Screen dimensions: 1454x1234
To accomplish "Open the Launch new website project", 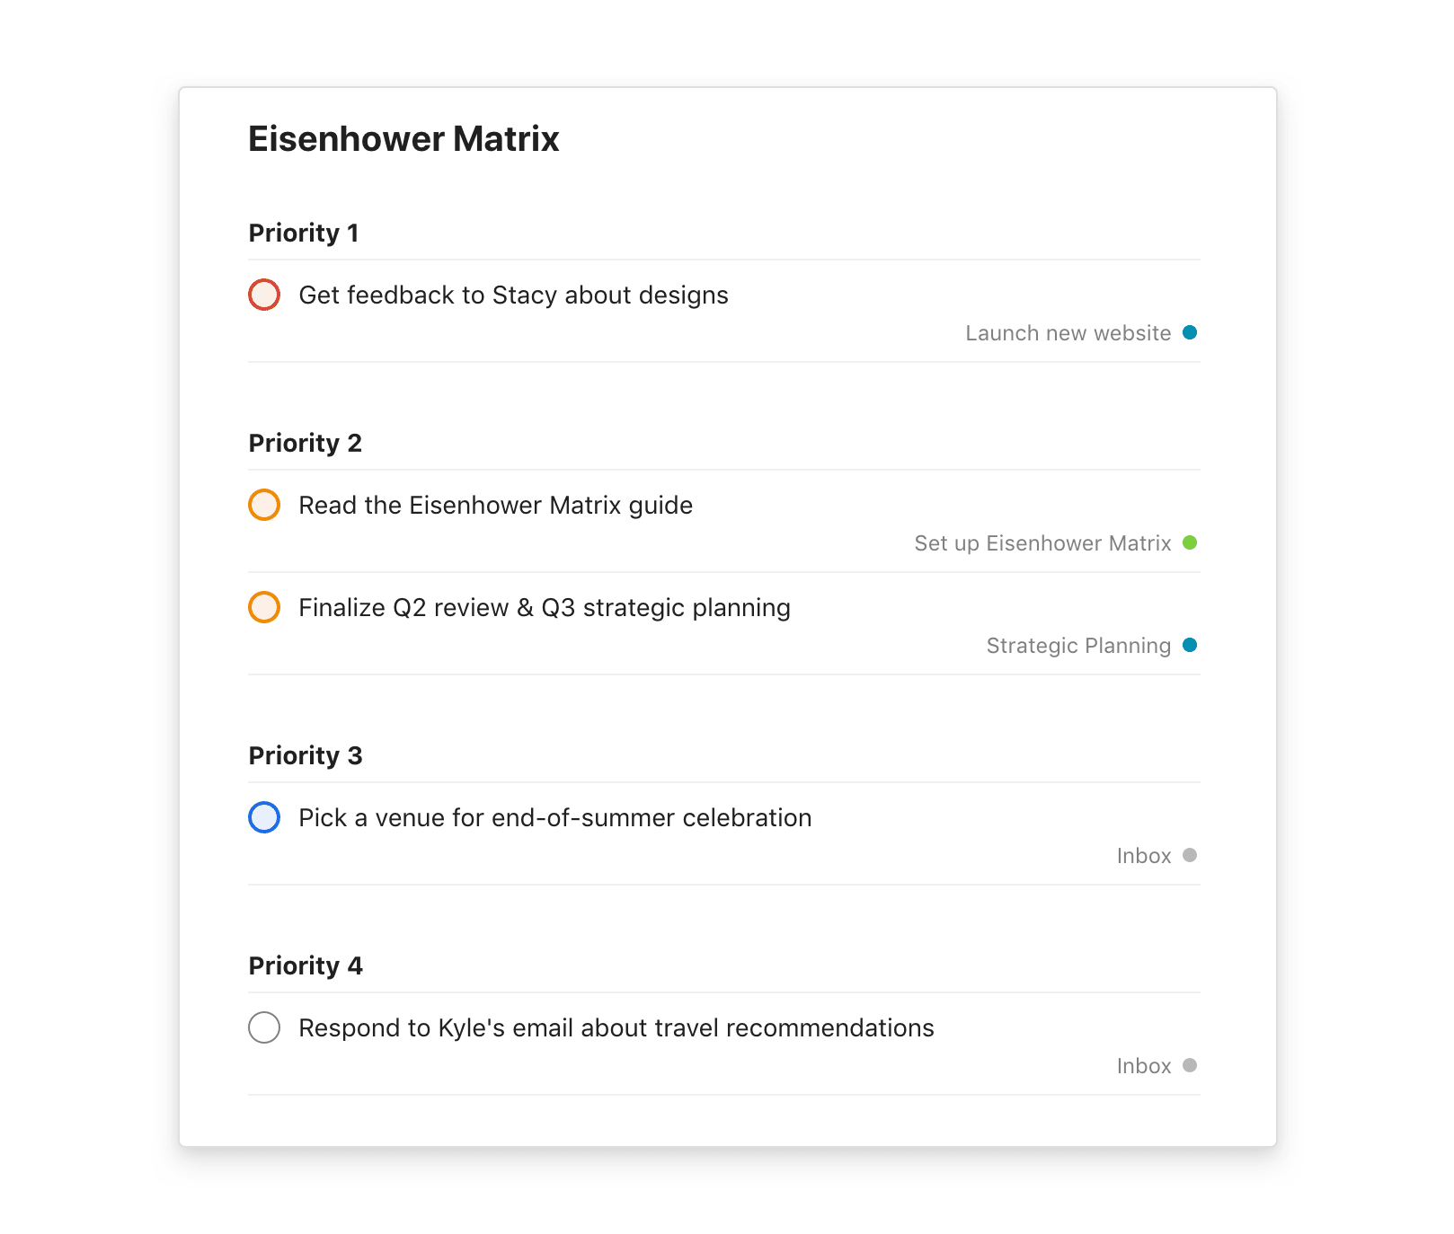I will 1068,332.
